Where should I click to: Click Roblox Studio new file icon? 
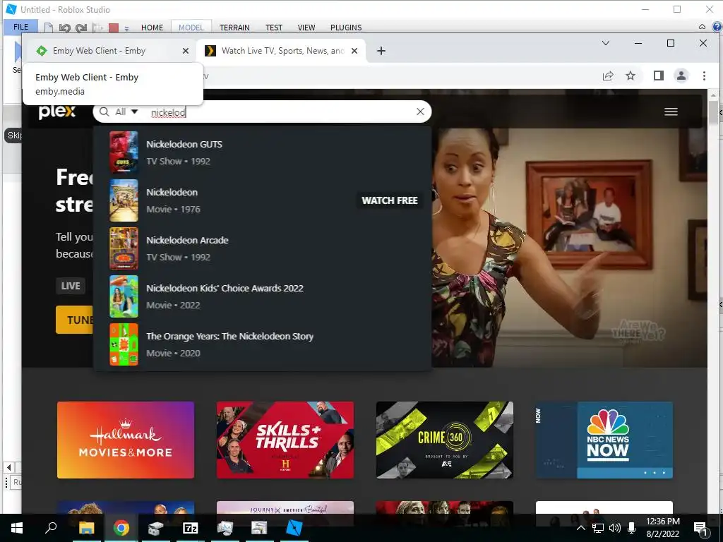[x=48, y=28]
